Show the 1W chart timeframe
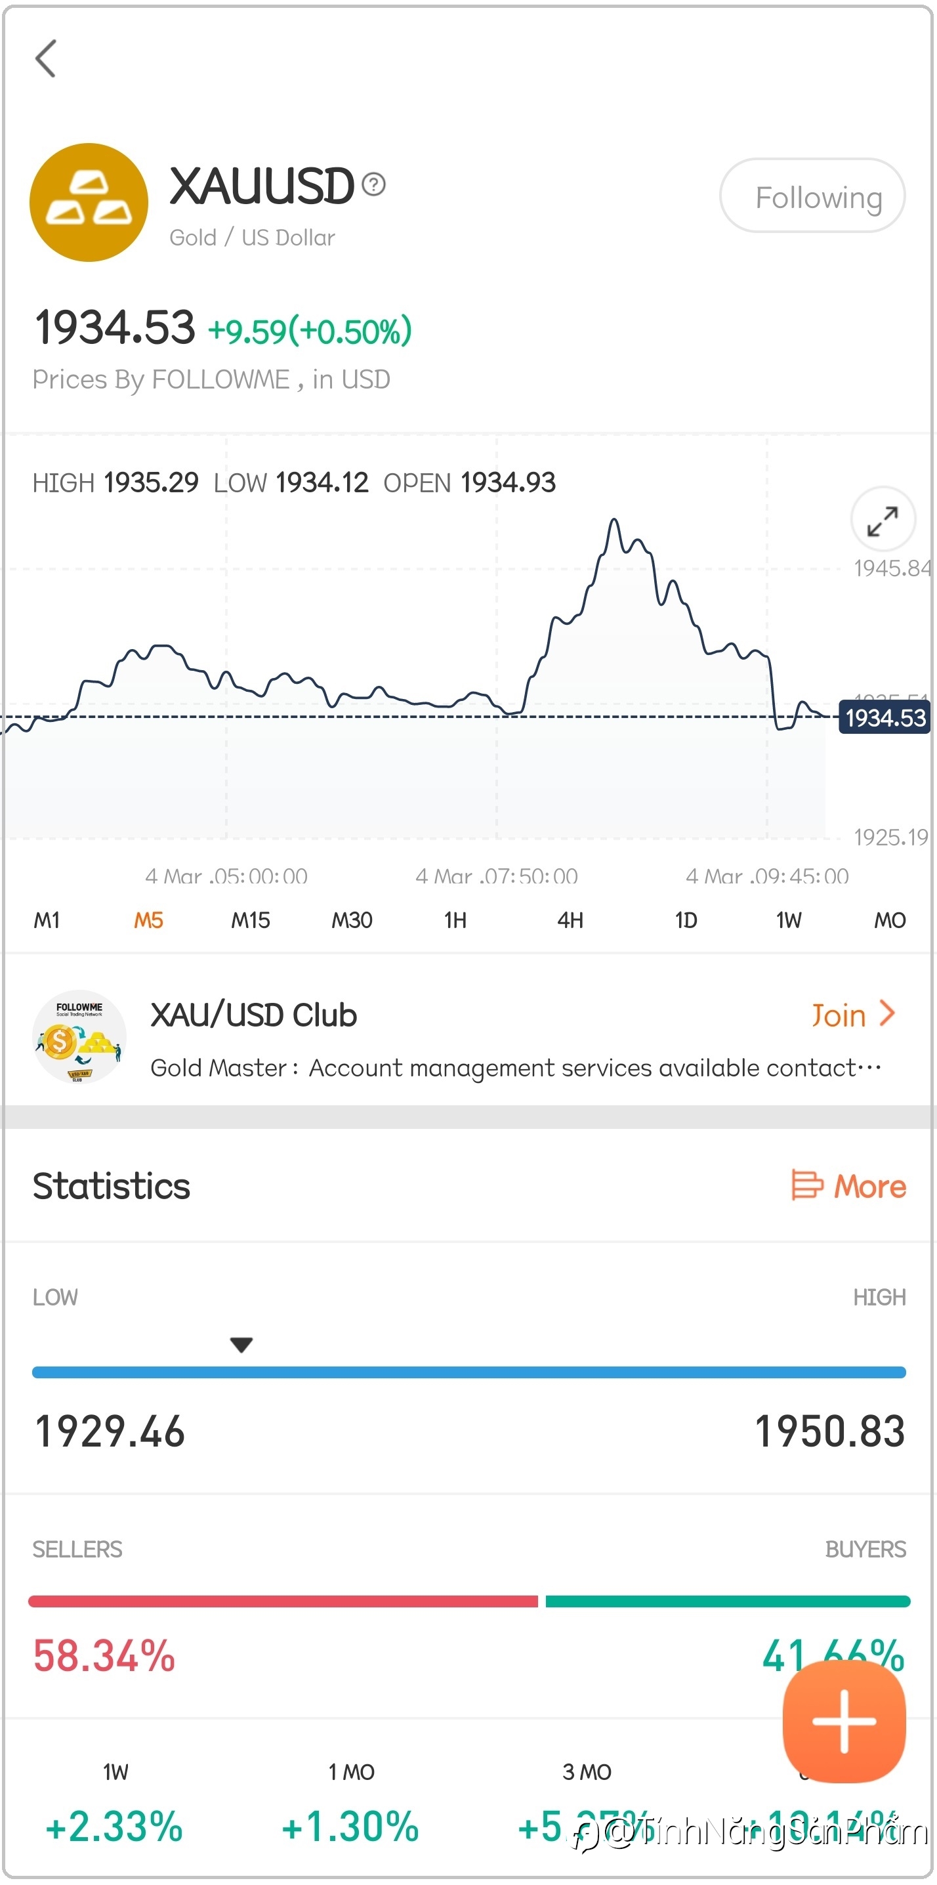 tap(789, 920)
